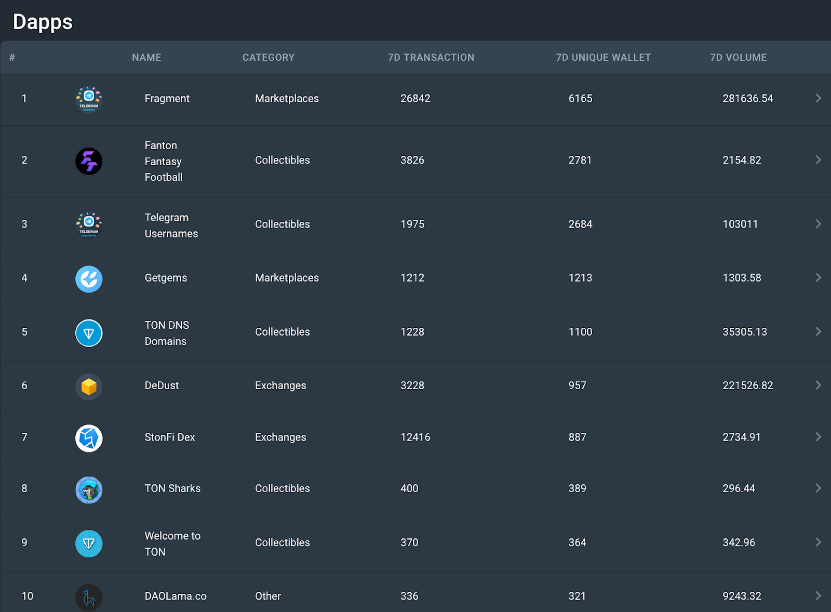
Task: Expand the DeDust row chevron
Action: pos(818,385)
